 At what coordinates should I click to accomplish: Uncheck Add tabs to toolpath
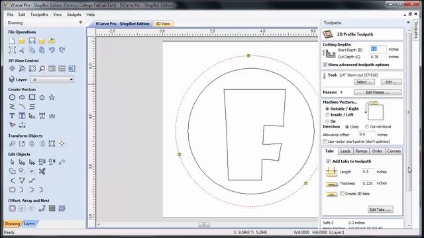click(329, 161)
